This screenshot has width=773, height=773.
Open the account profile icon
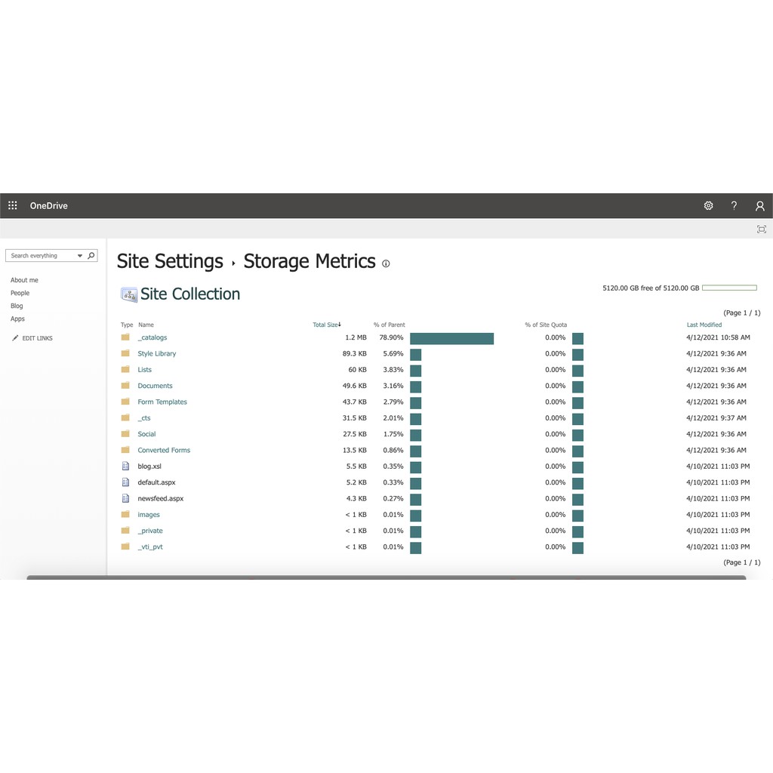tap(759, 205)
